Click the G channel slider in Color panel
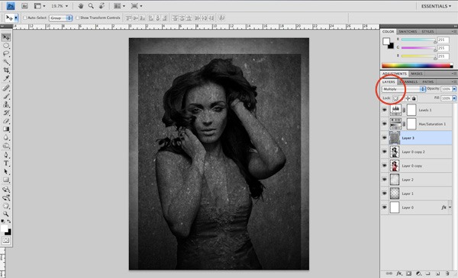This screenshot has width=458, height=278. click(419, 48)
